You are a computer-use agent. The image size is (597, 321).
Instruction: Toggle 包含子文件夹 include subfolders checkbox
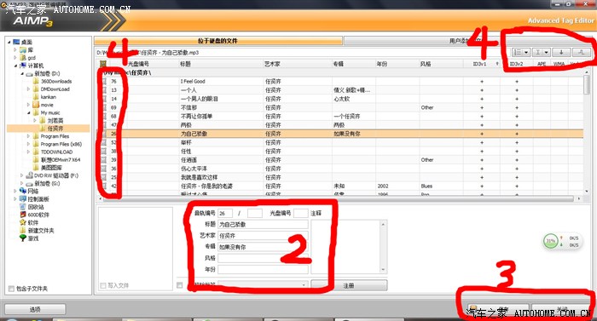coord(11,289)
